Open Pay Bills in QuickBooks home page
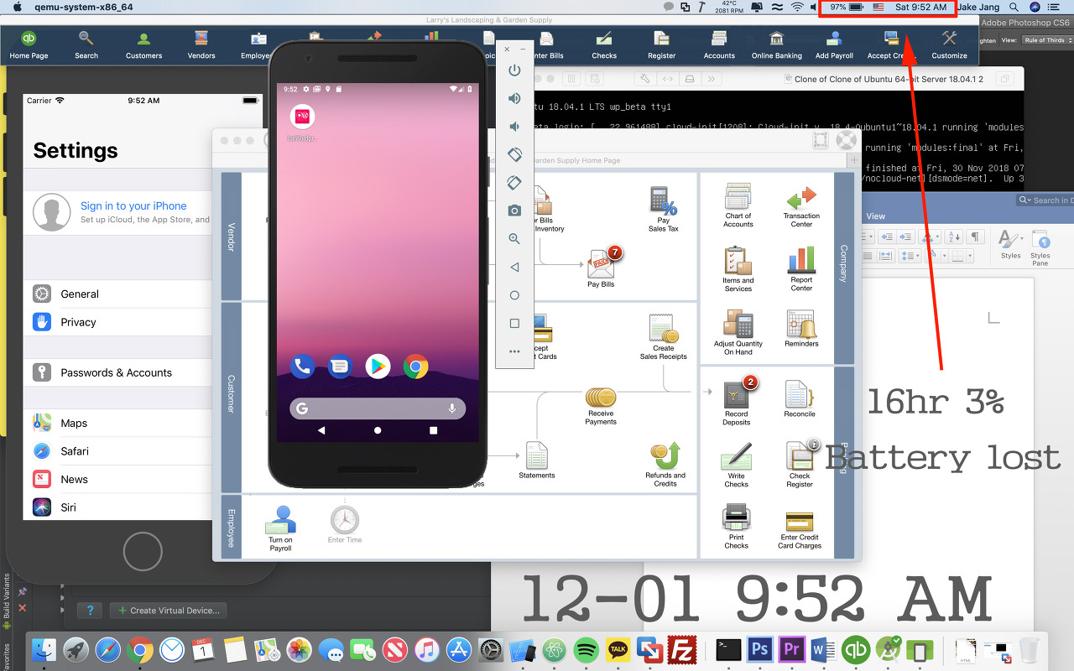Image resolution: width=1074 pixels, height=671 pixels. [x=602, y=268]
